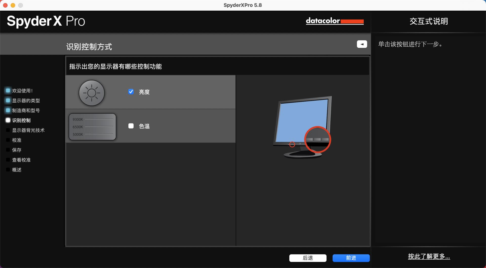Collapse the interactive help panel arrow button
Screen dimensions: 486x268
pos(362,44)
